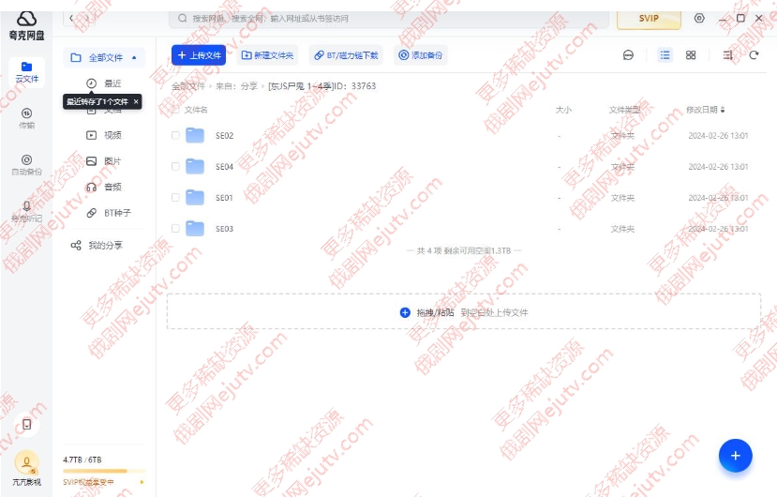
Task: Go back with the navigation arrow
Action: coord(71,19)
